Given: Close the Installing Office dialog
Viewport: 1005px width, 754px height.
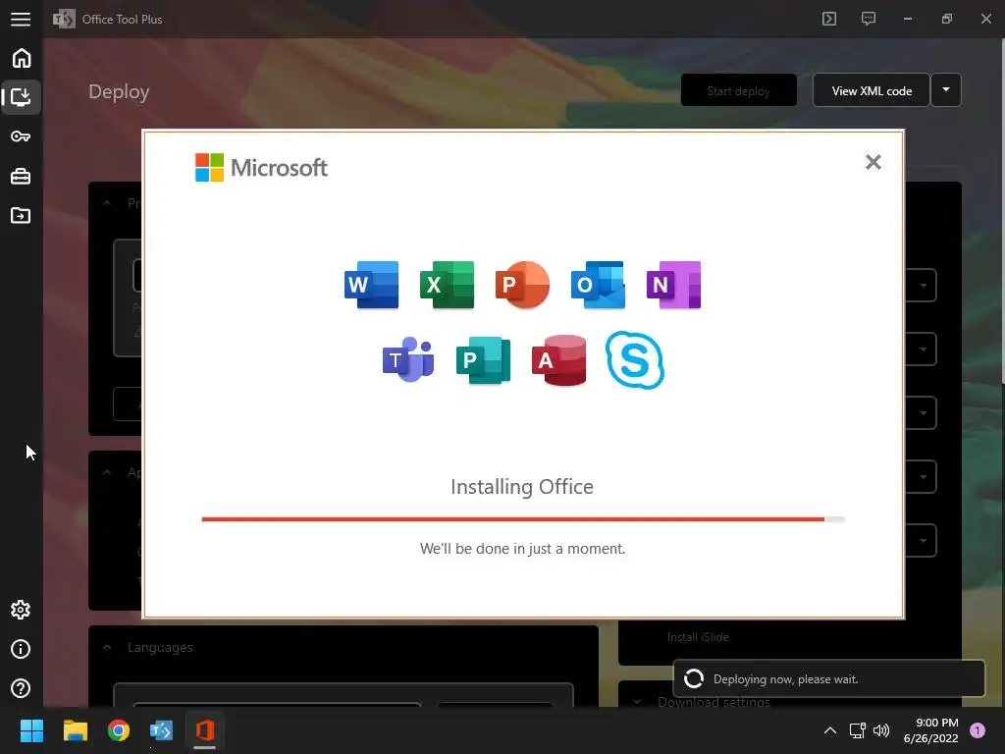Looking at the screenshot, I should click(873, 162).
